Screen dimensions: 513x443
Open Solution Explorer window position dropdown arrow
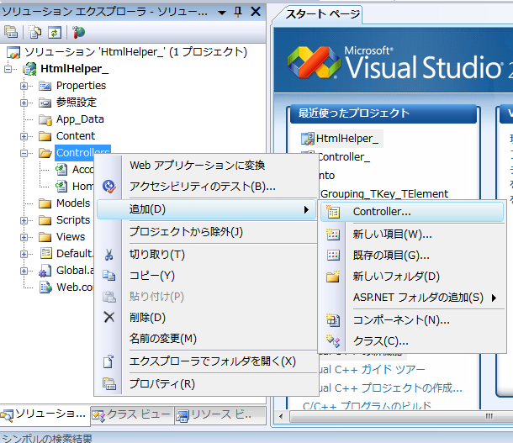pyautogui.click(x=222, y=13)
